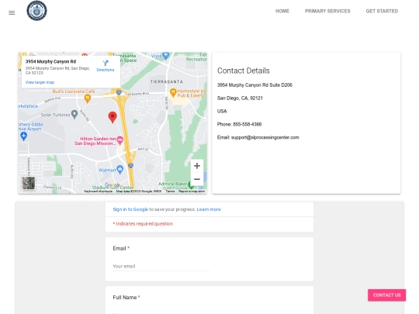
Task: Click the TIERRASANTA neighborhood label on map
Action: pos(167,81)
